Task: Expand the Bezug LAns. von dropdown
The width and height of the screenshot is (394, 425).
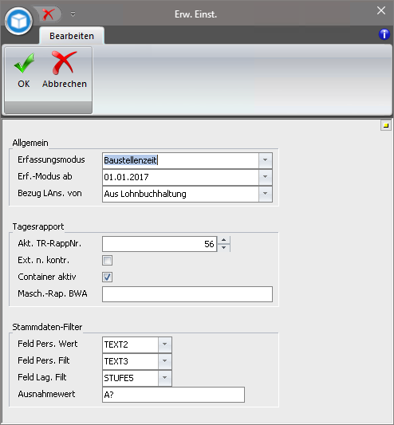Action: (266, 194)
